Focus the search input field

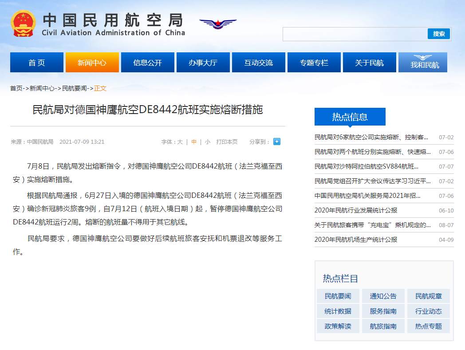point(355,34)
